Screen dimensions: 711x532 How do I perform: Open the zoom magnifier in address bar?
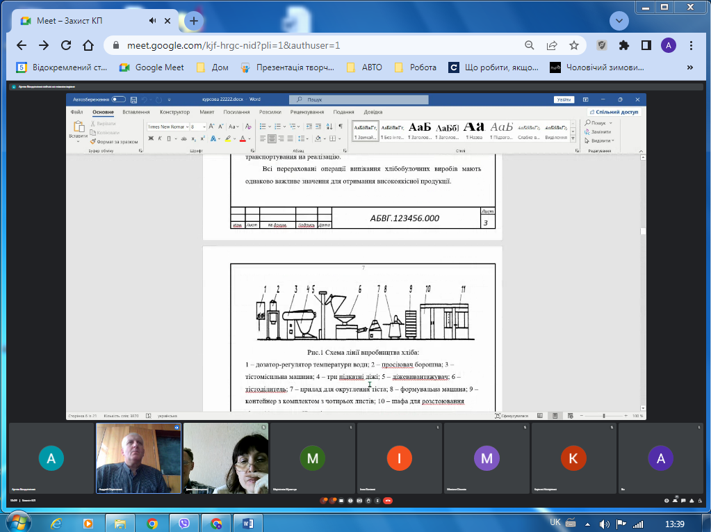point(530,45)
